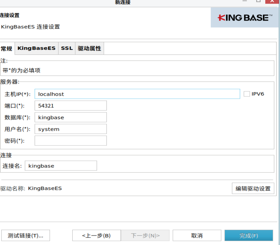The width and height of the screenshot is (280, 245).
Task: Click the KingBaseES 连接设置 heading
Action: pyautogui.click(x=30, y=27)
